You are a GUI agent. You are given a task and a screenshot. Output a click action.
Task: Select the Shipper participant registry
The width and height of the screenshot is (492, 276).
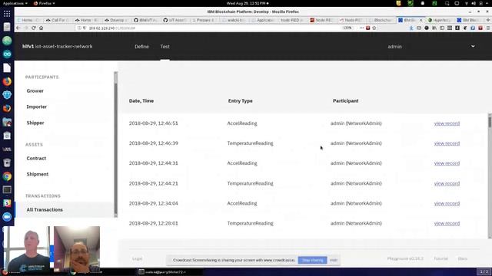(x=35, y=123)
